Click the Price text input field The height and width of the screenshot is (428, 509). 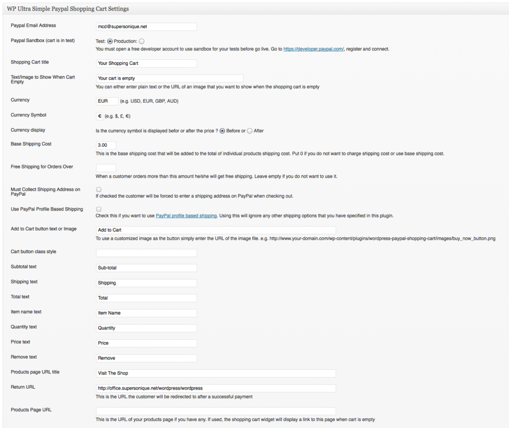point(146,343)
